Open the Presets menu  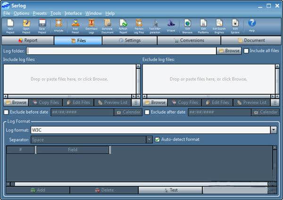click(x=40, y=13)
